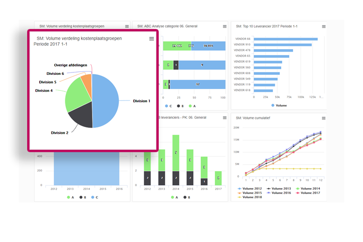
Task: Select the Division 1 pie slice
Action: point(106,101)
